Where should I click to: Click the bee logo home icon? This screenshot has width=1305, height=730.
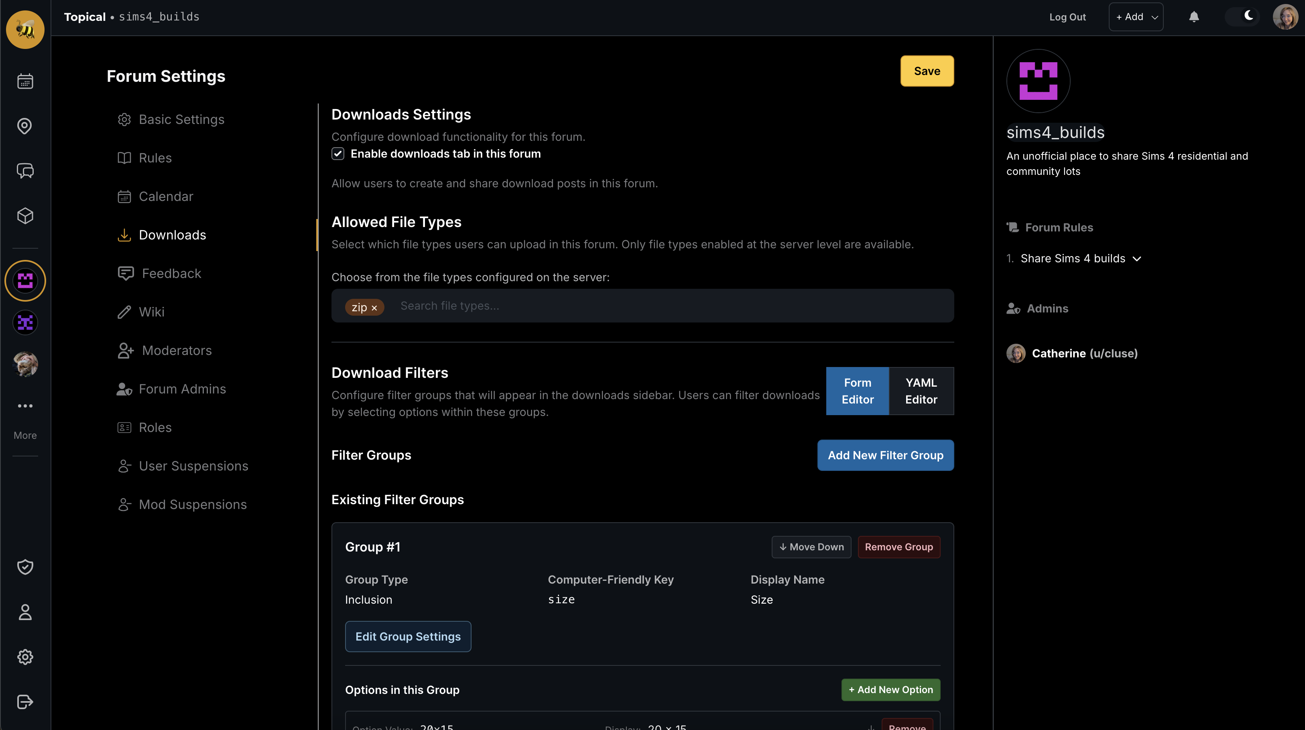tap(25, 29)
